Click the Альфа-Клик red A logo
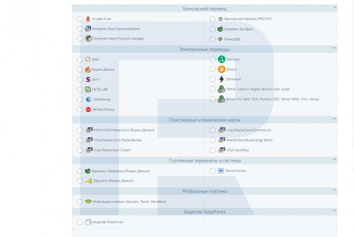This screenshot has width=354, height=237. click(88, 19)
